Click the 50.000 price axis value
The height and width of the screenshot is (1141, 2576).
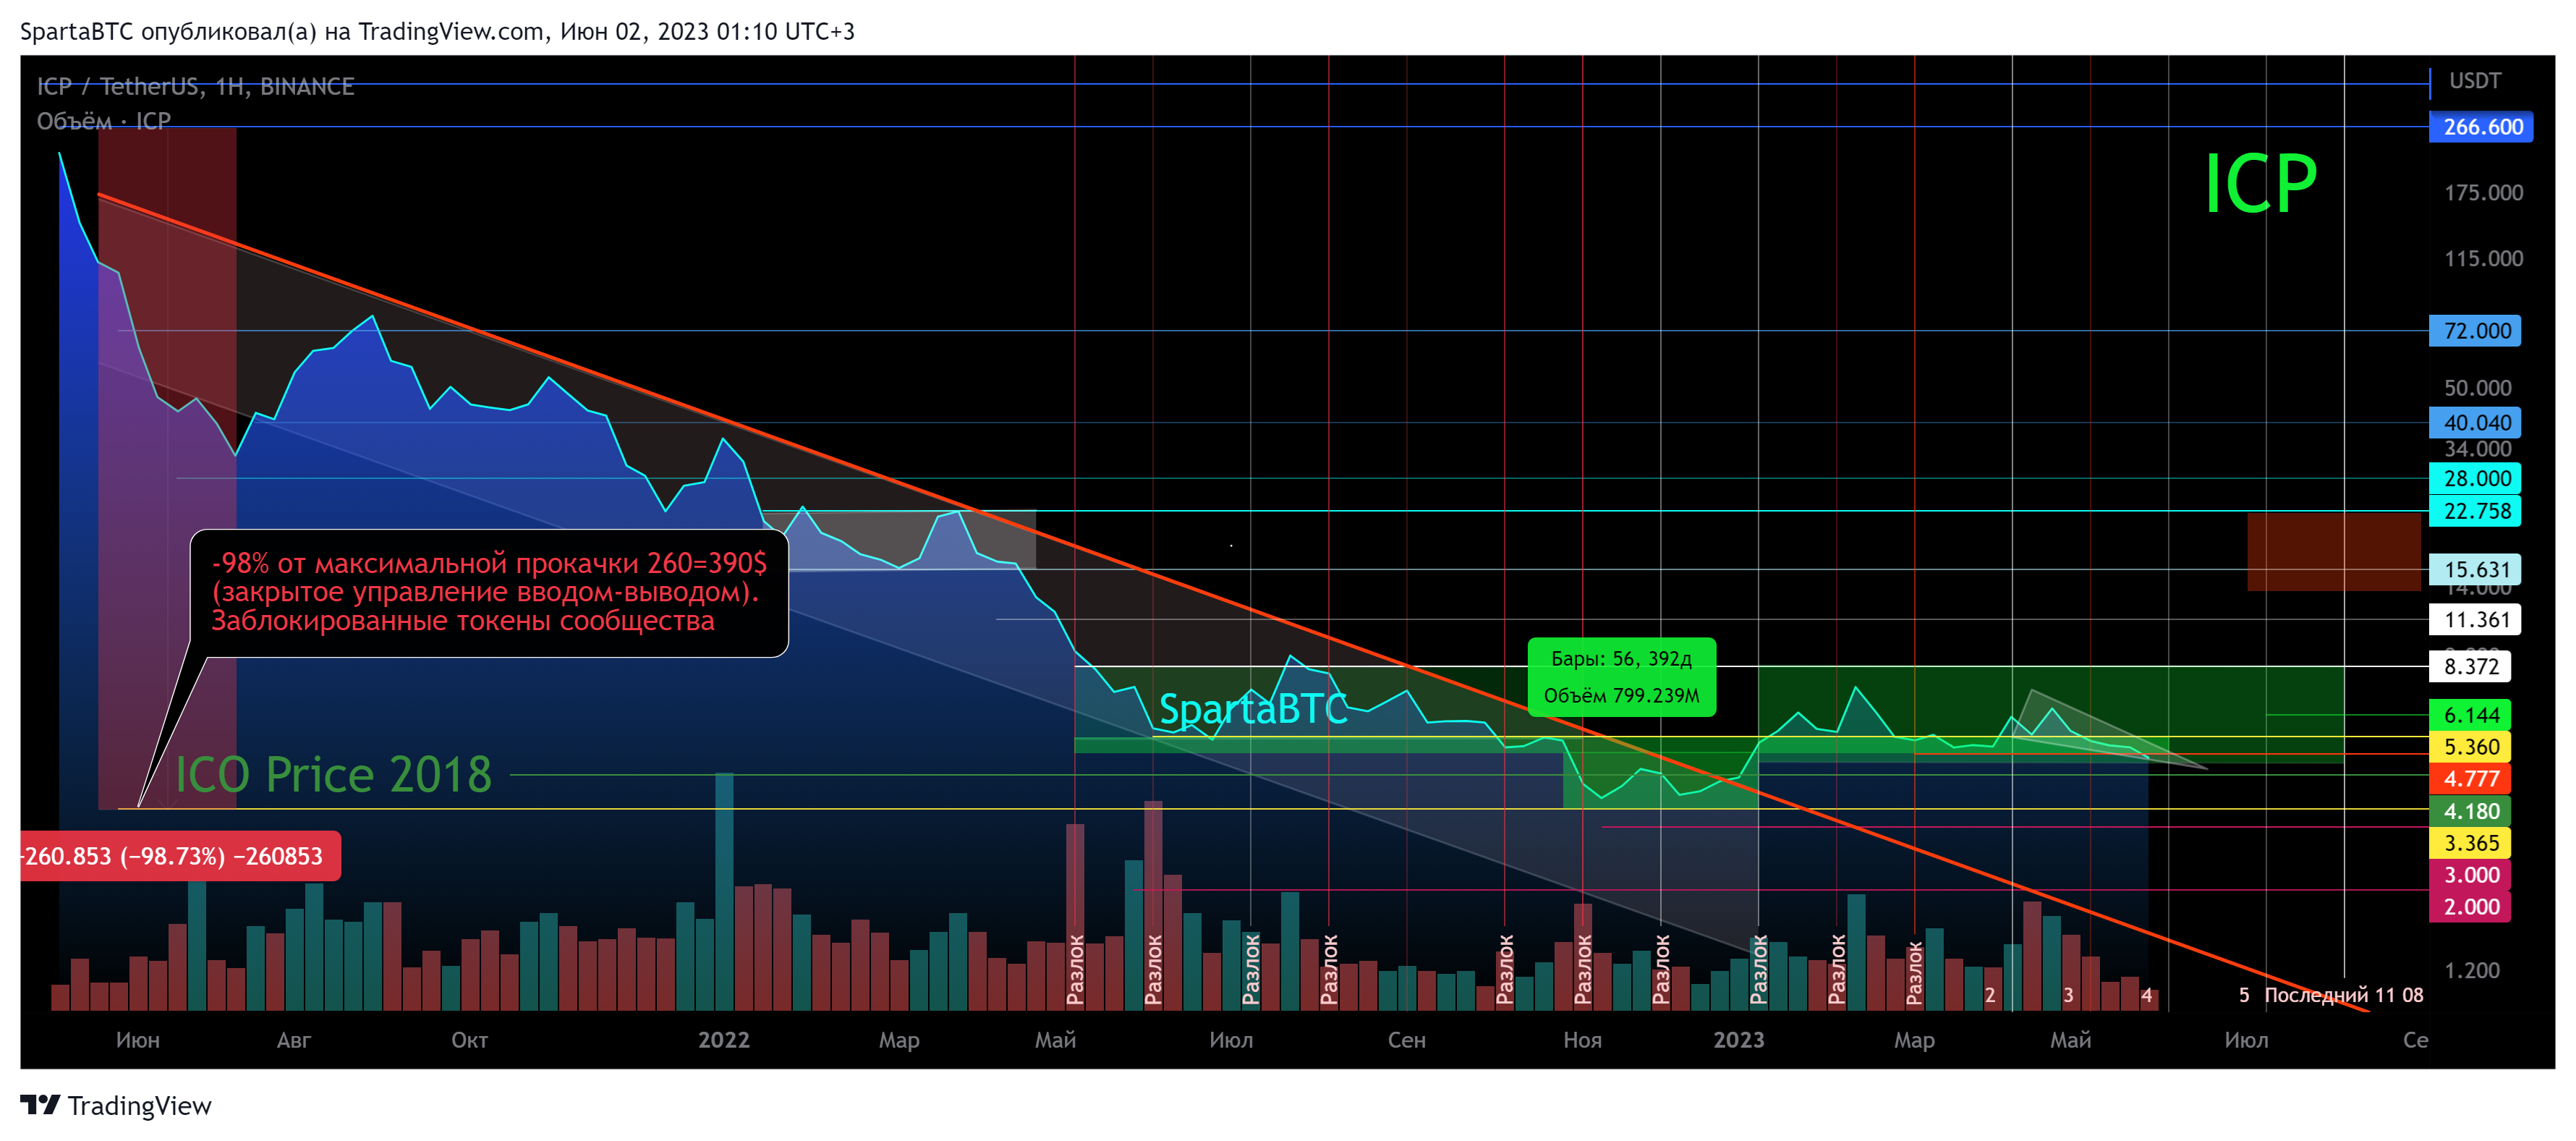point(2477,388)
